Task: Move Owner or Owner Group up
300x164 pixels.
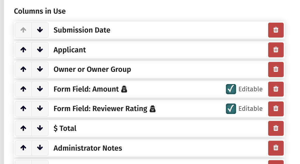Action: point(23,69)
